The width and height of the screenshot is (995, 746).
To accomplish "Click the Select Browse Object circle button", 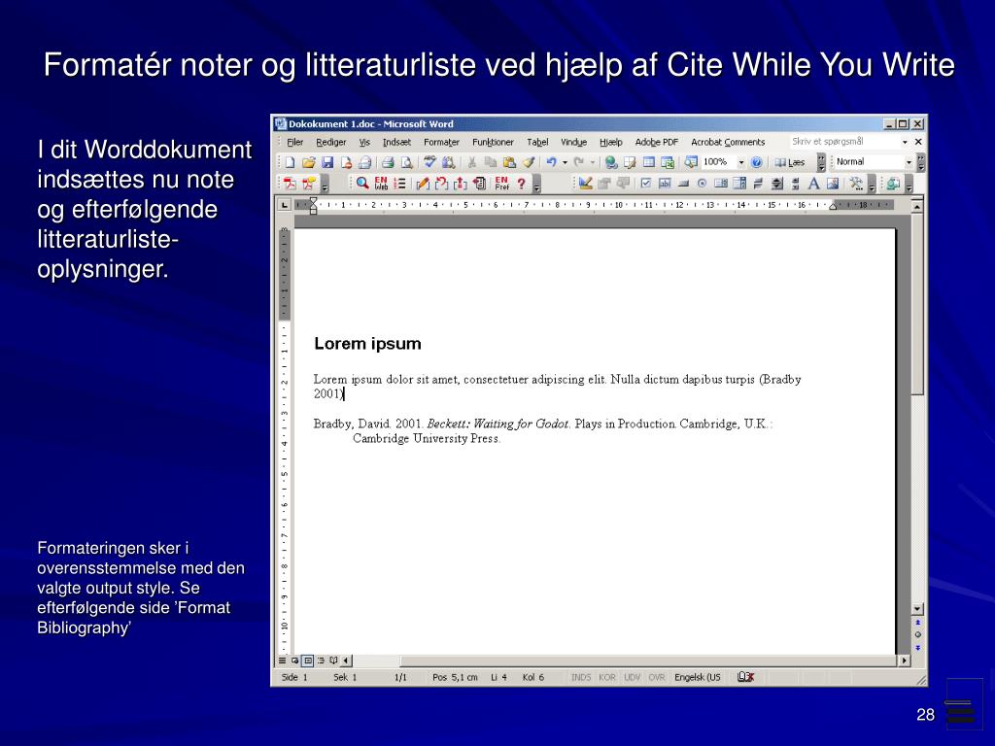I will pos(917,635).
